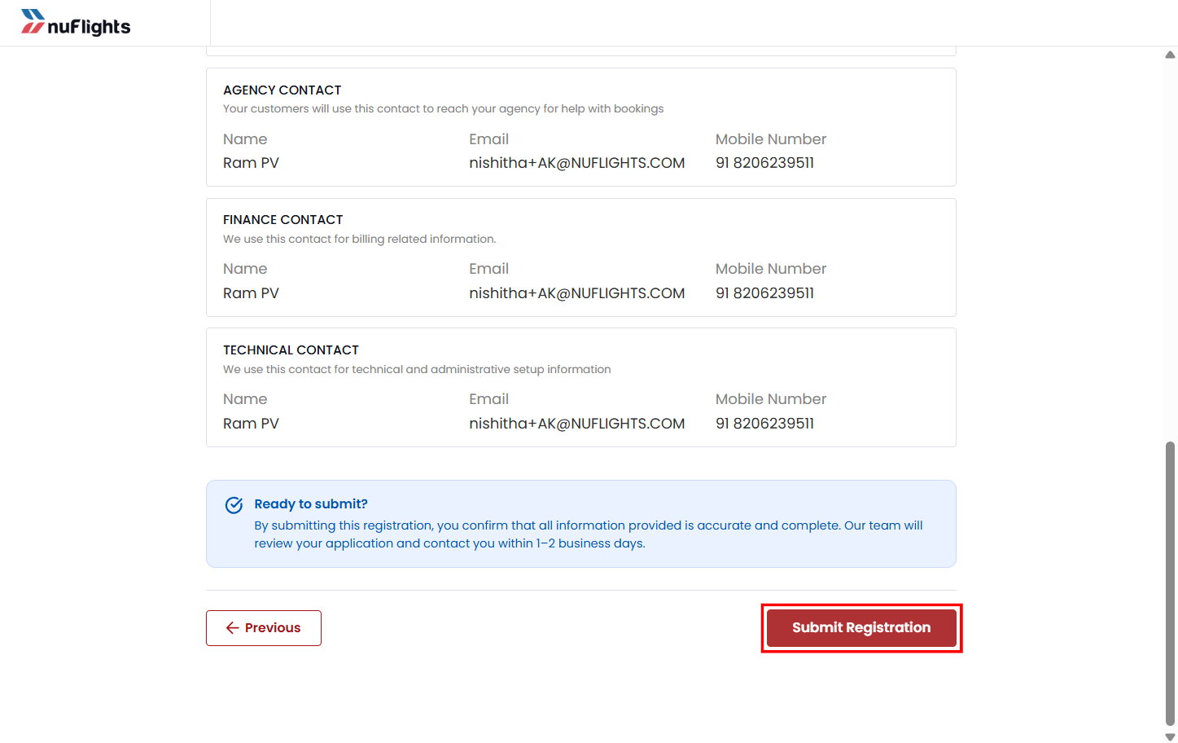Click the Agency Contact name Ram PV
This screenshot has height=743, width=1178.
[251, 163]
